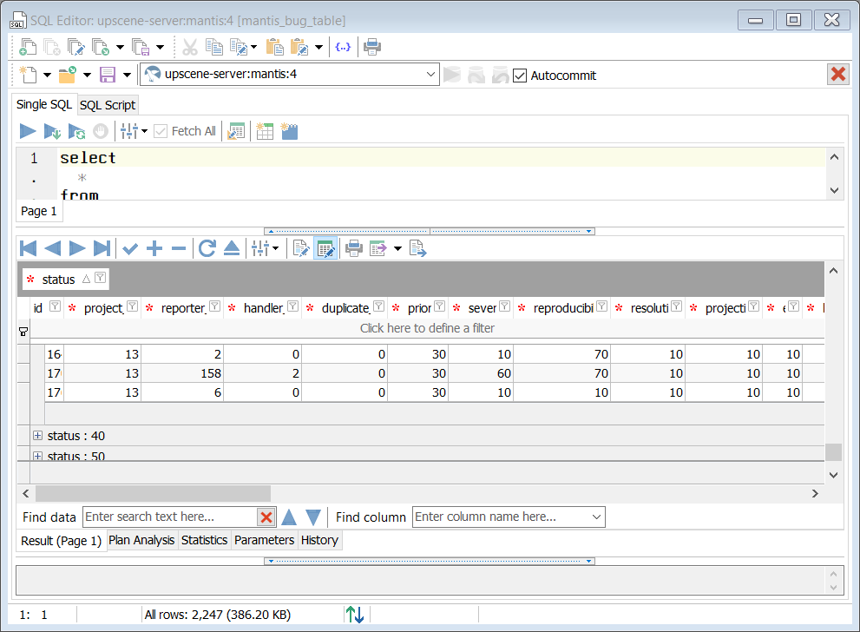This screenshot has height=632, width=860.
Task: Jump to first record in result grid
Action: point(29,248)
